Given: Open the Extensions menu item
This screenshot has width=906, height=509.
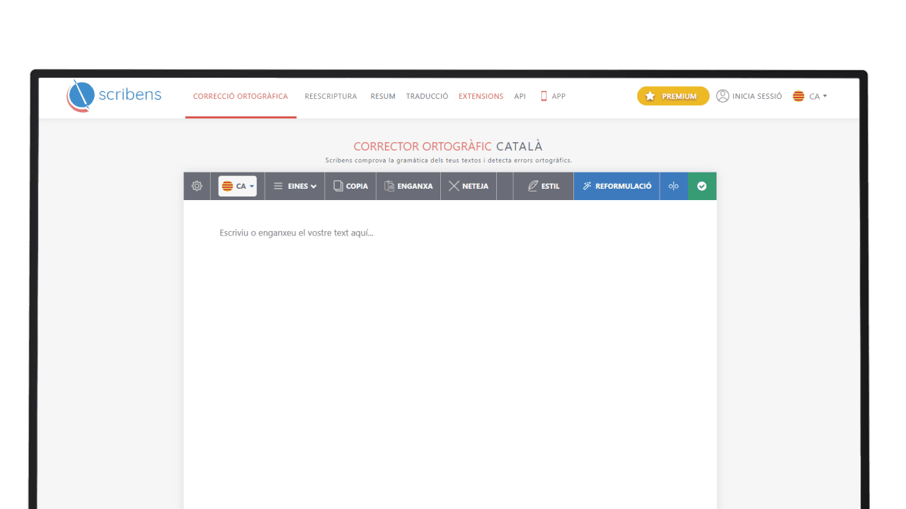Looking at the screenshot, I should point(481,96).
